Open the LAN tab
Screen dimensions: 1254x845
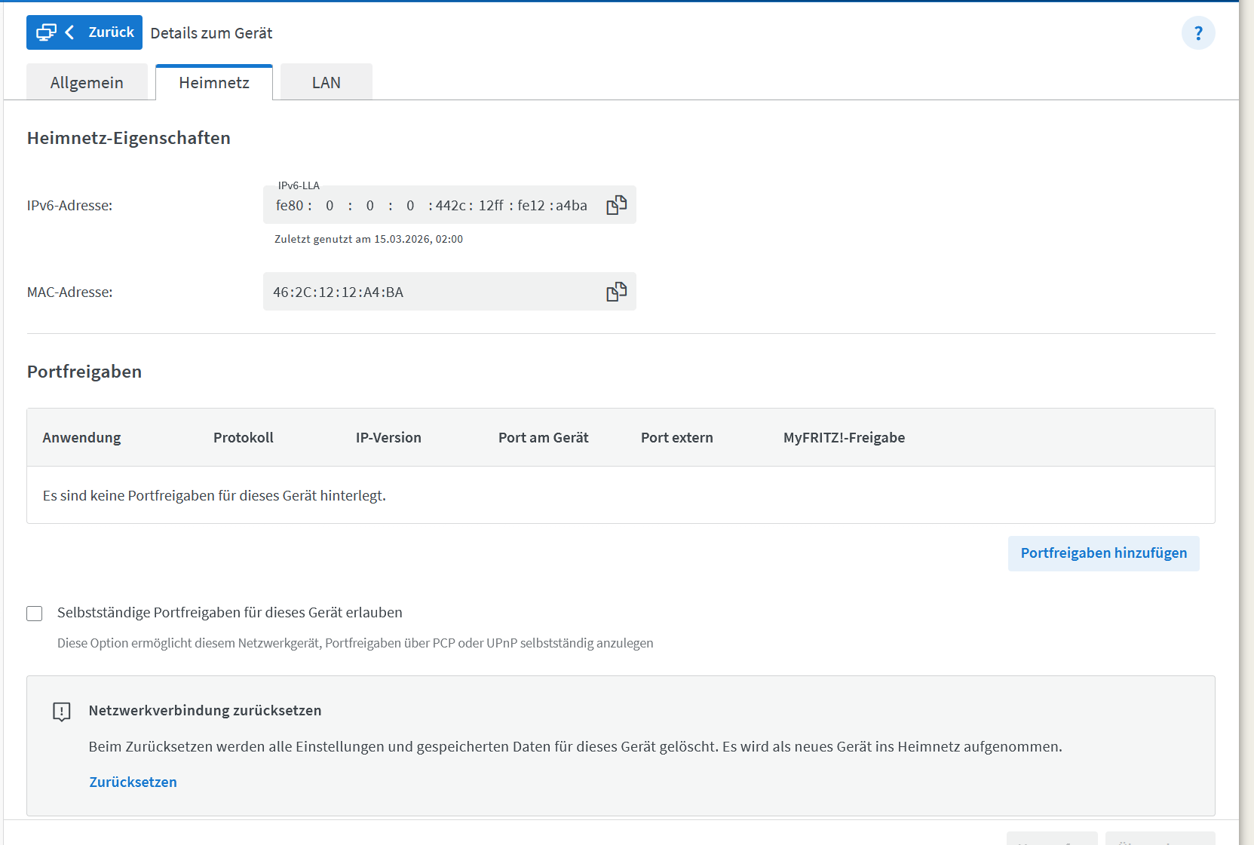326,83
